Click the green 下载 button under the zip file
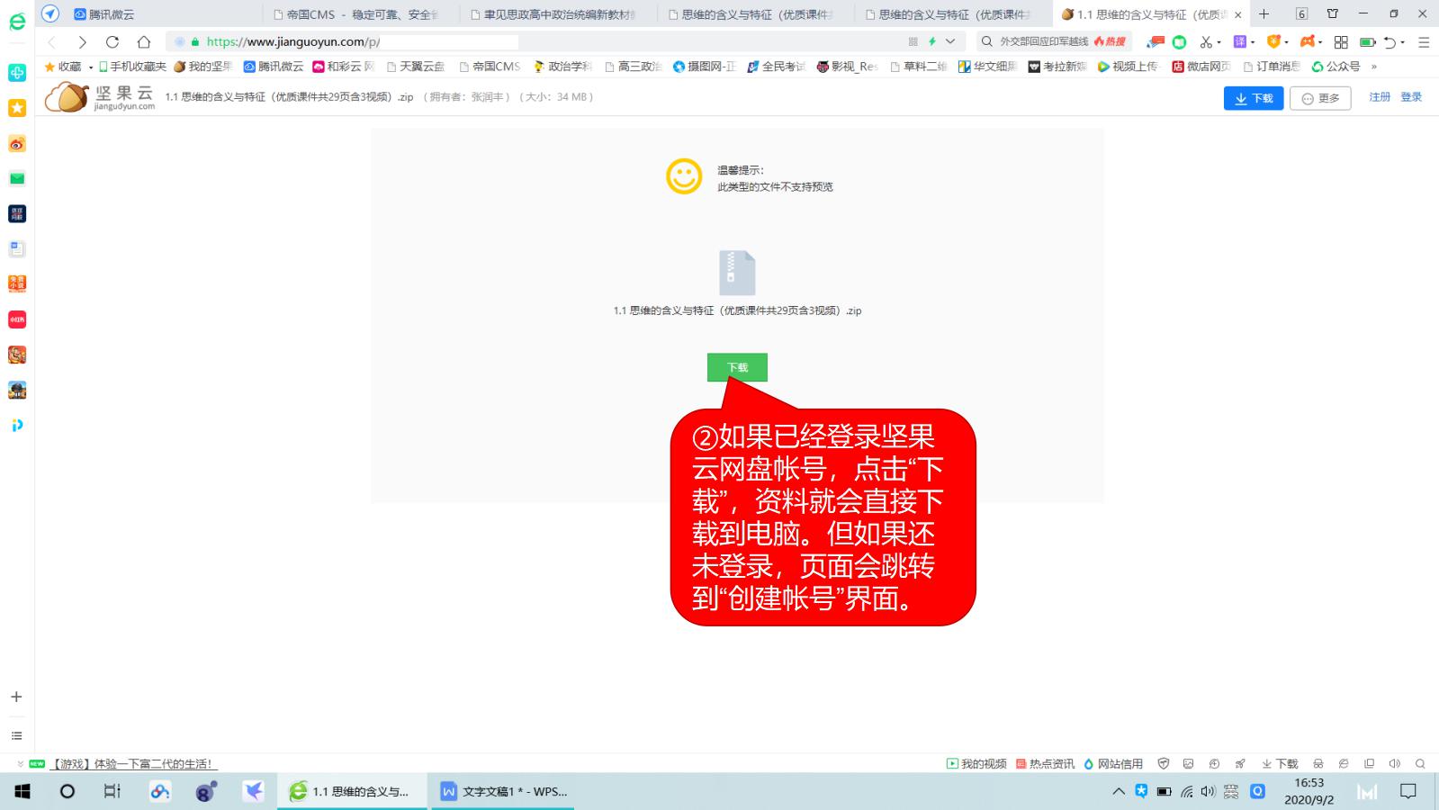The image size is (1439, 810). pos(737,367)
